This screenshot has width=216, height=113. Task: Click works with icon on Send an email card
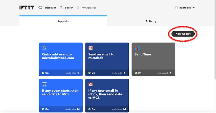point(125,73)
